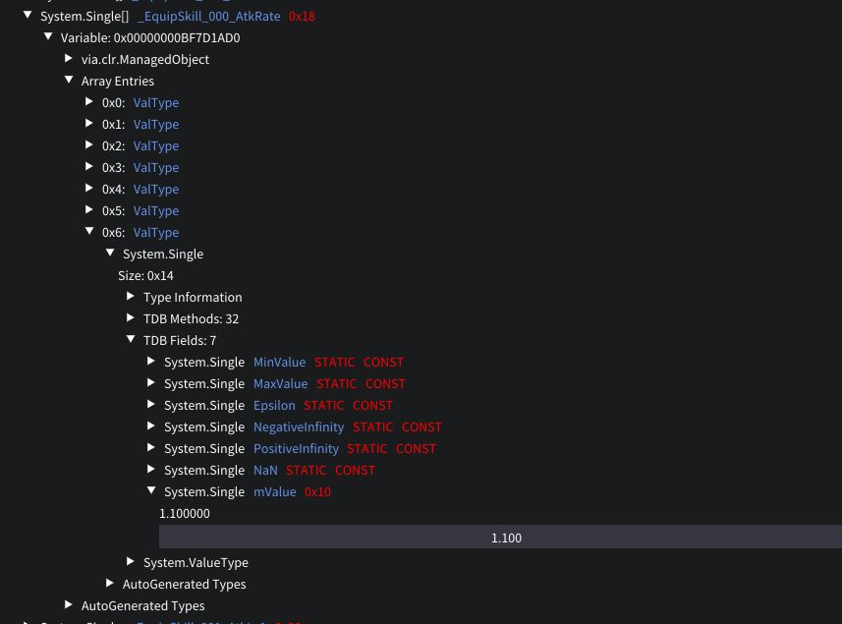
Task: Expand the NaN static const field
Action: tap(151, 470)
